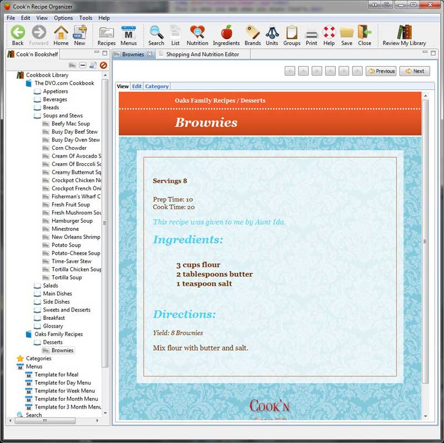The image size is (444, 443).
Task: Open Template for Week Menu
Action: [64, 391]
